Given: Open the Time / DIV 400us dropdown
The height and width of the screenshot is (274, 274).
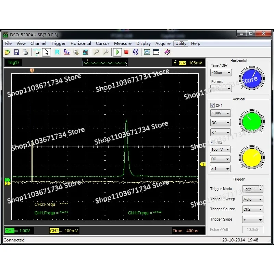Looking at the screenshot, I should 221,73.
